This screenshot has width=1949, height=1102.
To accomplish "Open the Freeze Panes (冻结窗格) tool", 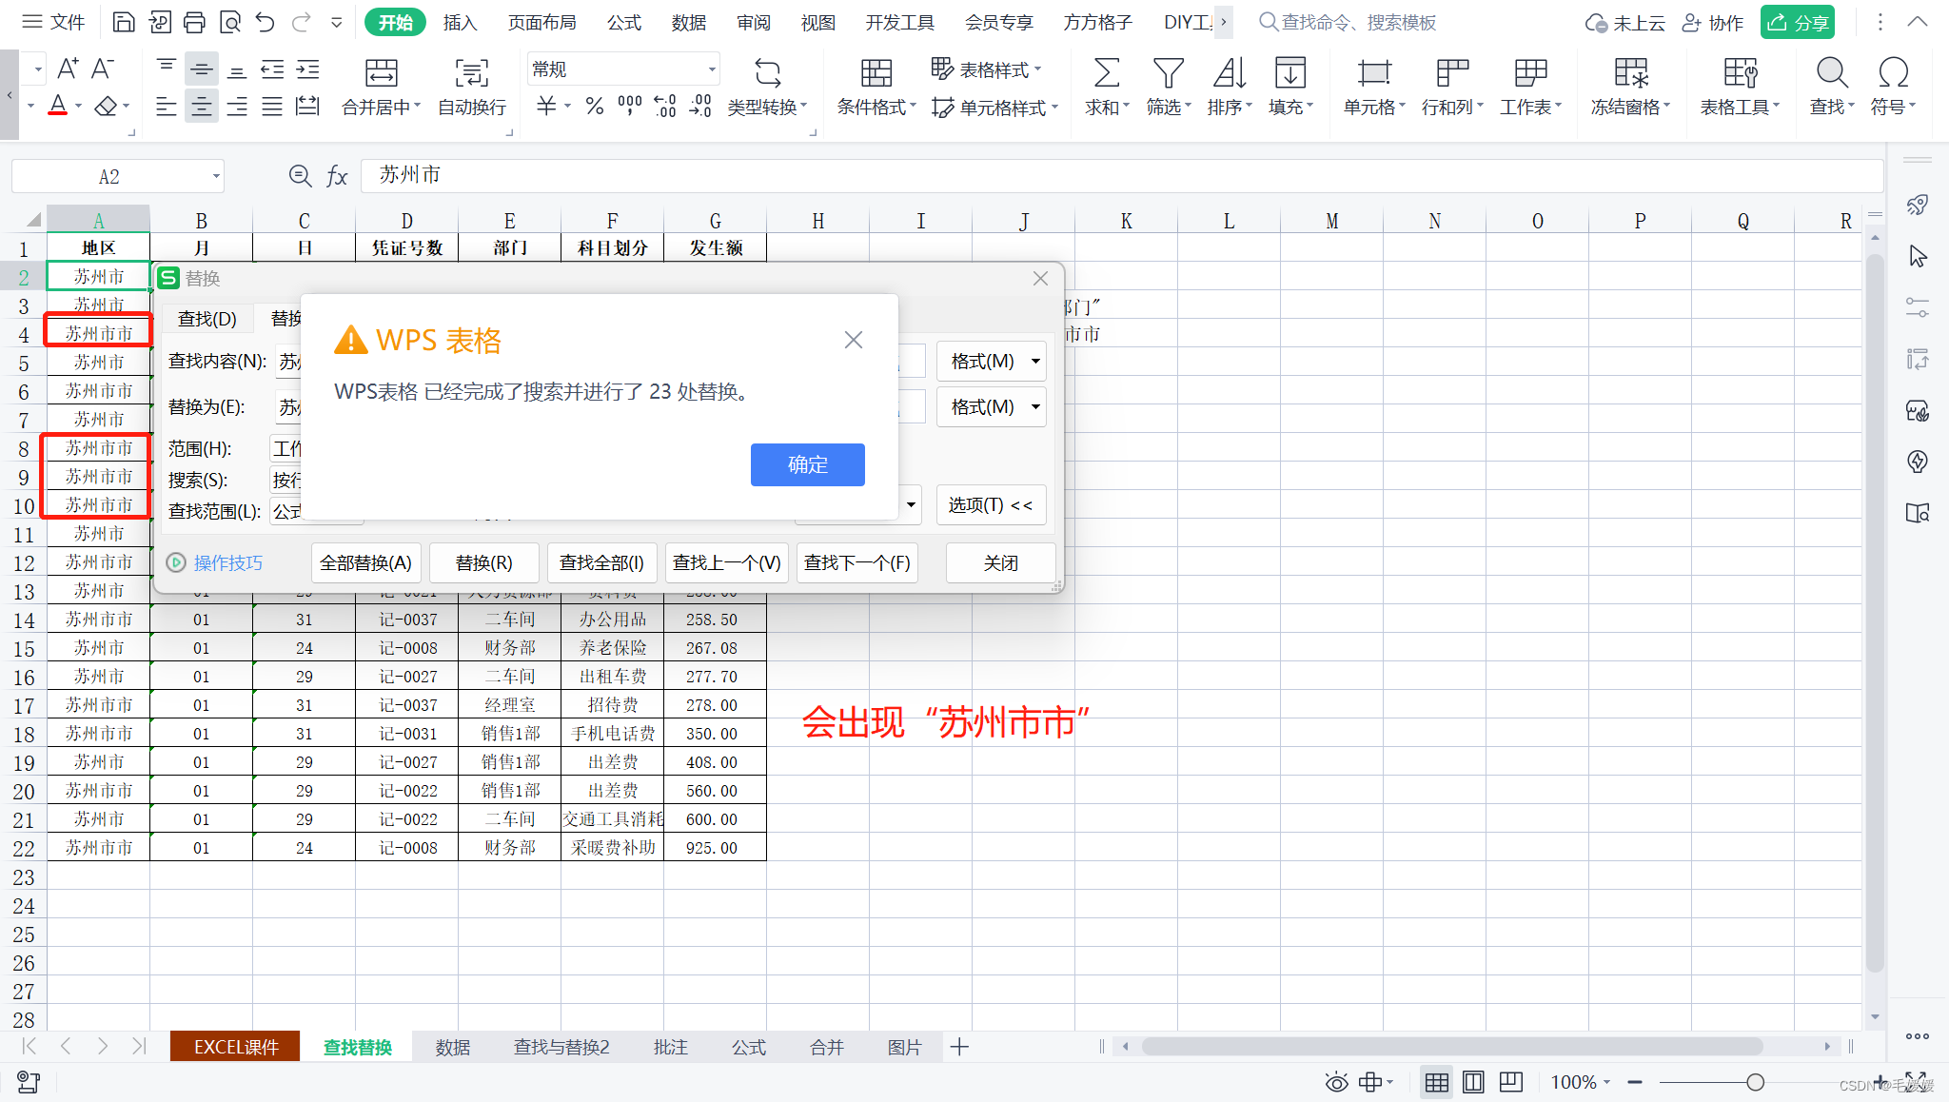I will [1630, 73].
